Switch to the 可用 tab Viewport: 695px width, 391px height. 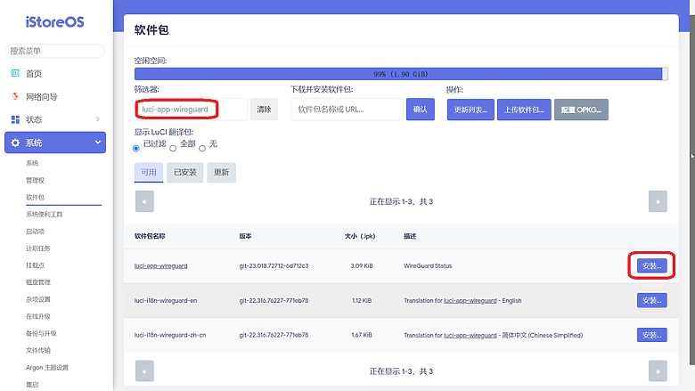pos(149,172)
